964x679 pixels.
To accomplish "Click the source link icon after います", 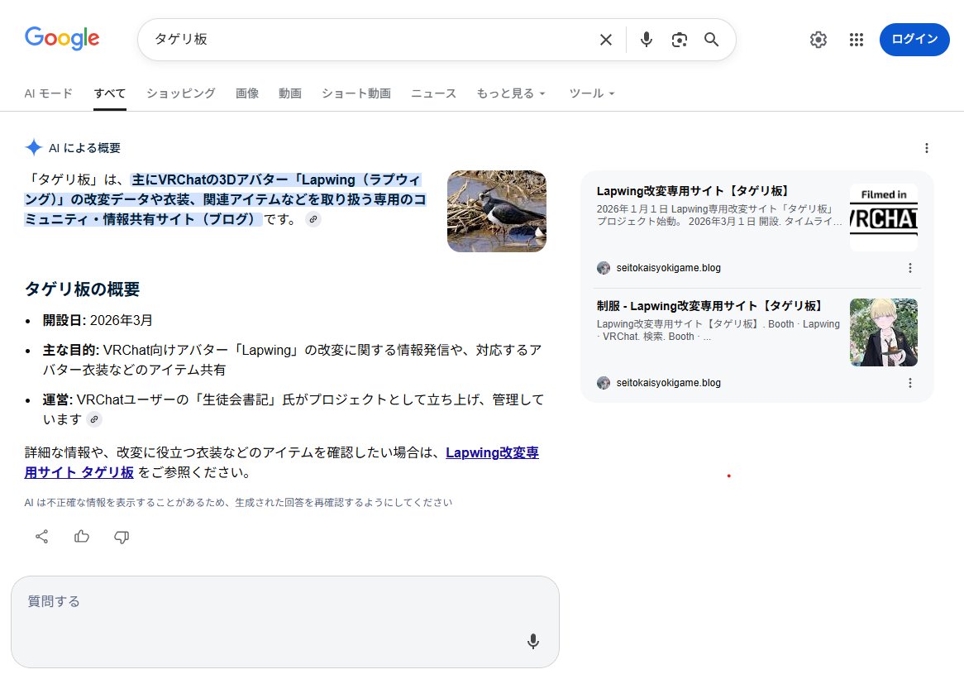I will click(94, 419).
